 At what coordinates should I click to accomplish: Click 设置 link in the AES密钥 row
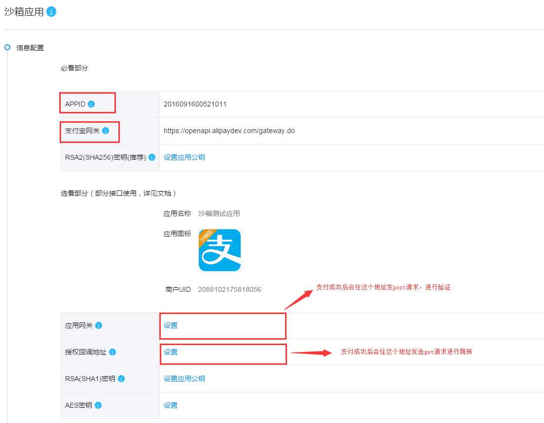[x=171, y=405]
